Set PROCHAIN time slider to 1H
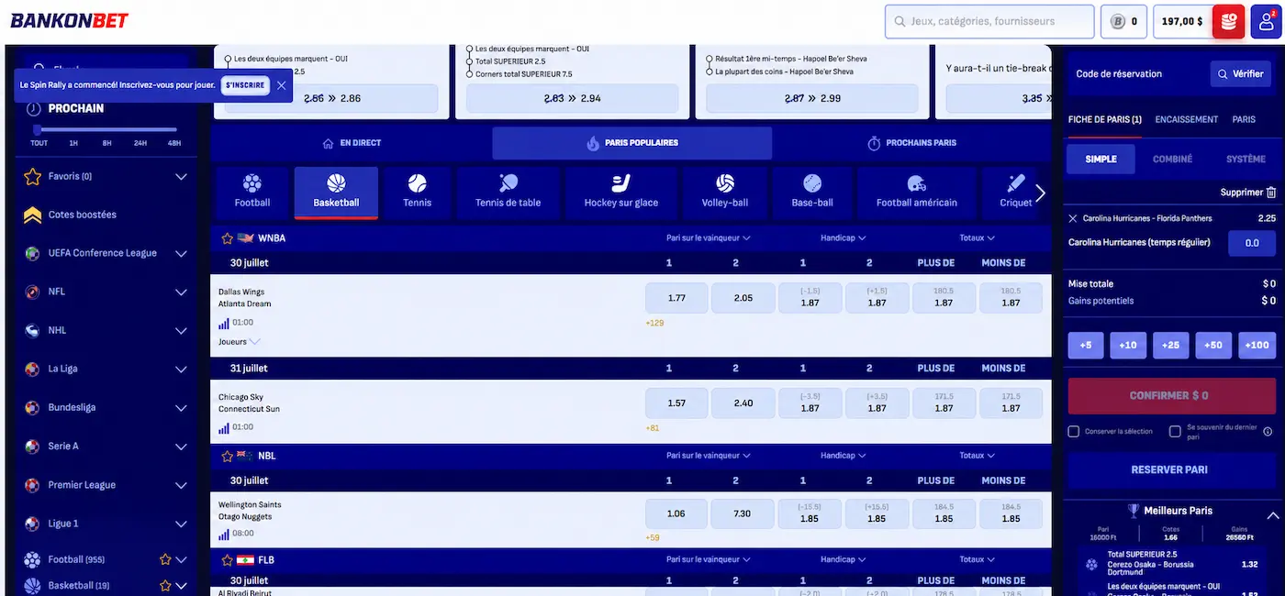This screenshot has height=596, width=1285. tap(73, 143)
